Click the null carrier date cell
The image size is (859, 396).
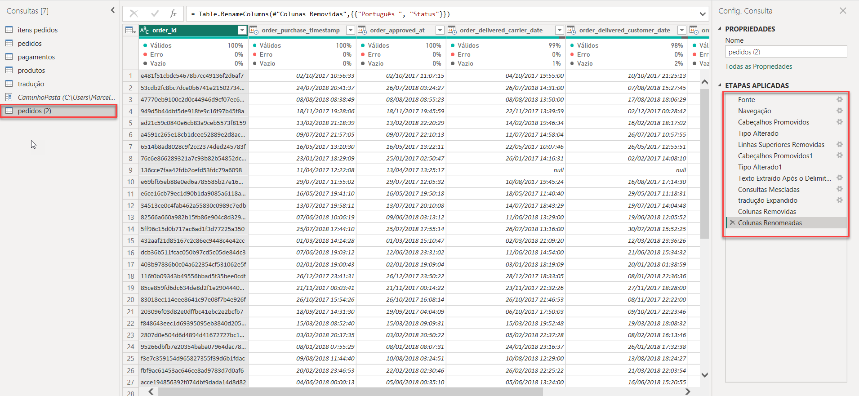(506, 170)
